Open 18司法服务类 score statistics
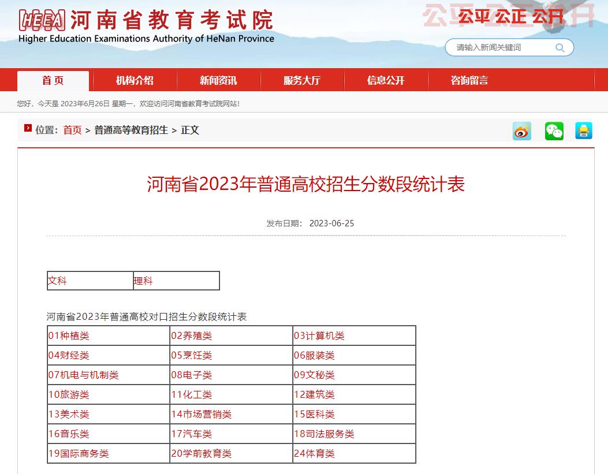The width and height of the screenshot is (608, 474). (324, 434)
